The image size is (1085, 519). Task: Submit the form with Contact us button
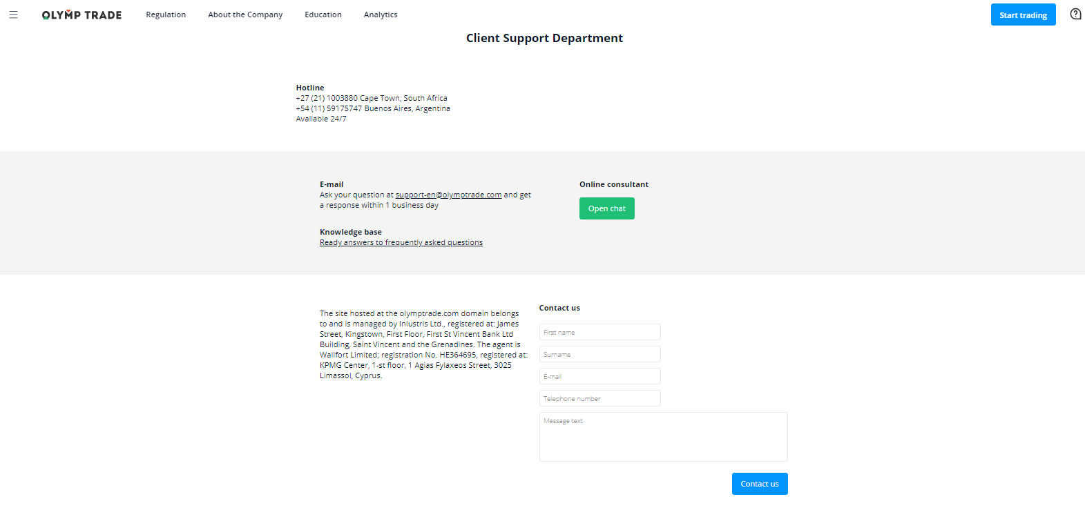pyautogui.click(x=760, y=484)
